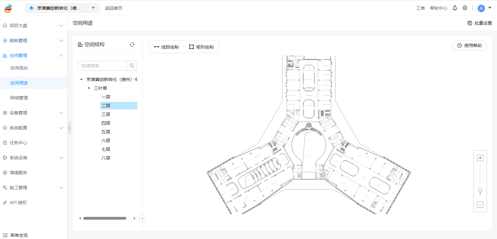The height and width of the screenshot is (239, 497).
Task: Open the notification bell
Action: (x=455, y=8)
